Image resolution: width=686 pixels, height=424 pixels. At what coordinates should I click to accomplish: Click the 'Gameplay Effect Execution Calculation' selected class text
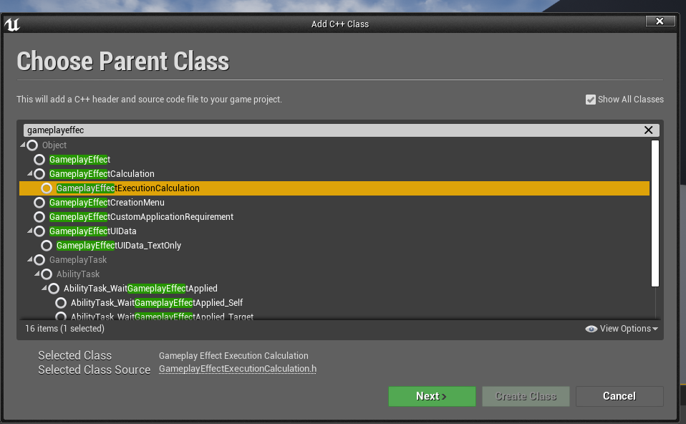tap(233, 356)
